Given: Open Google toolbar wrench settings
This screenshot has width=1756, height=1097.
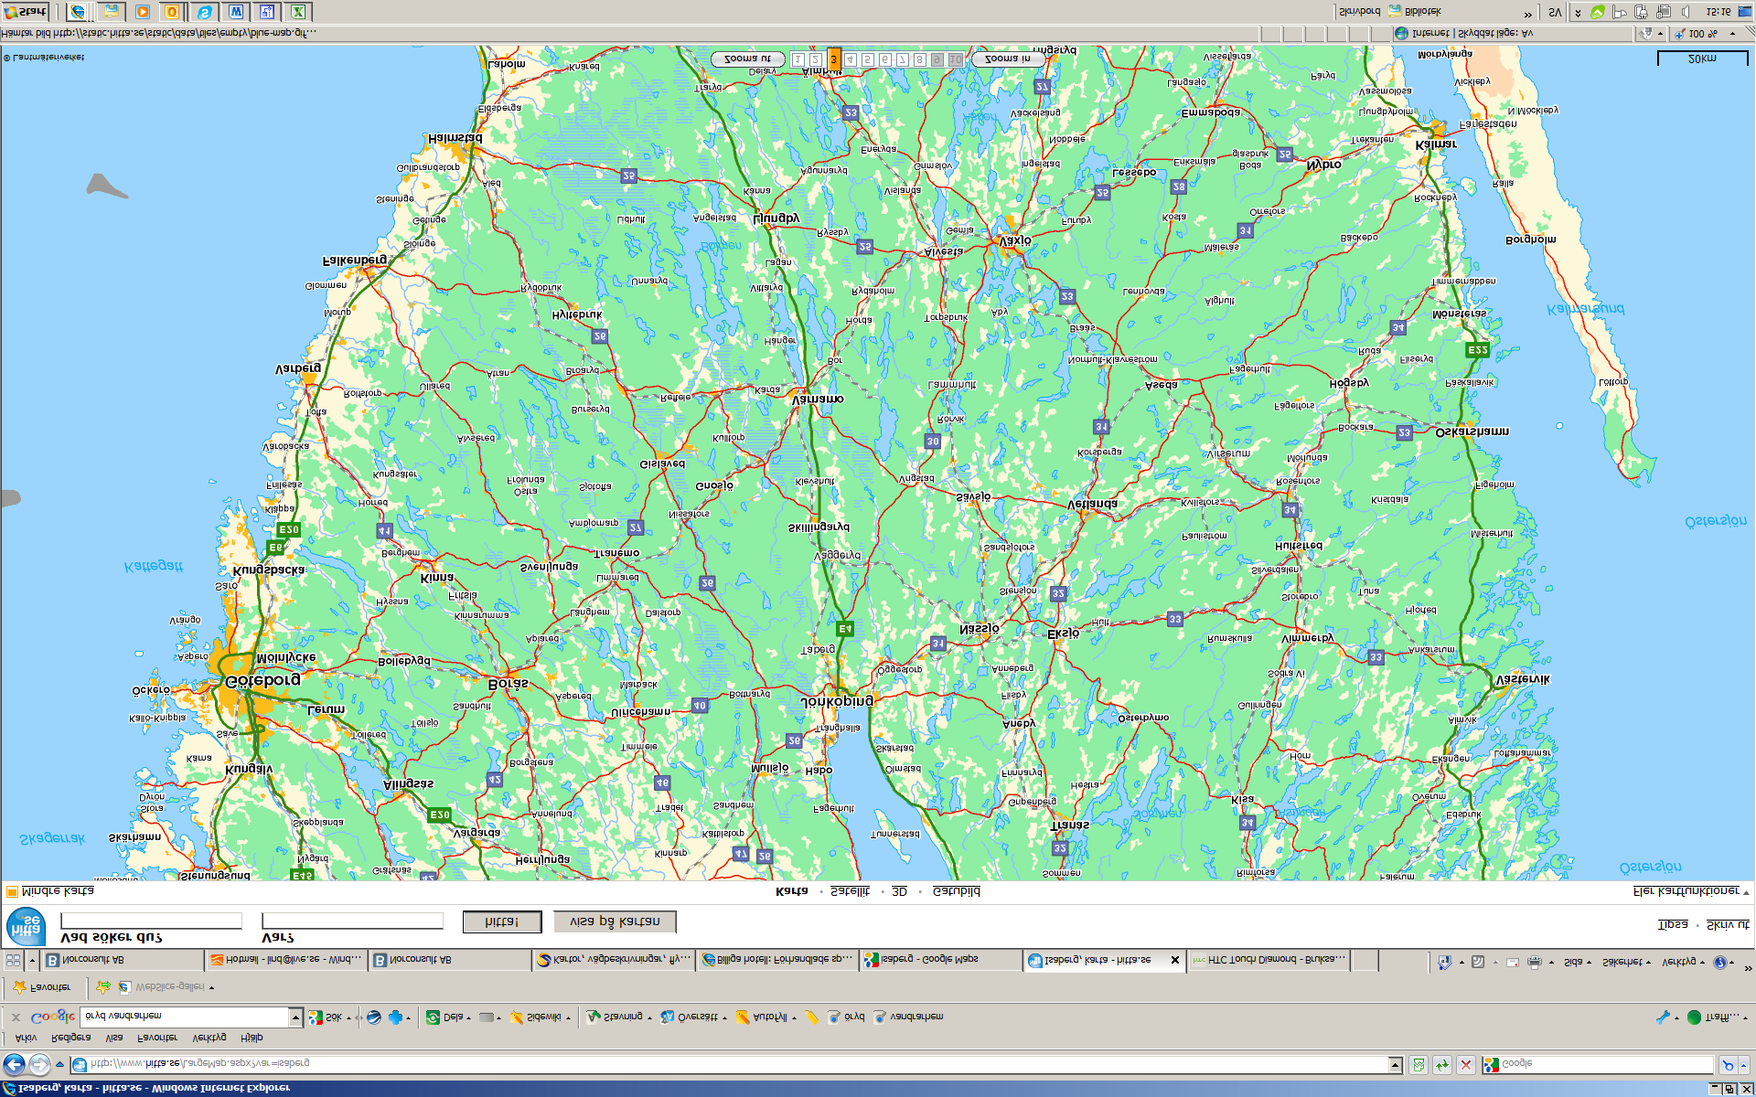Looking at the screenshot, I should point(1663,1017).
